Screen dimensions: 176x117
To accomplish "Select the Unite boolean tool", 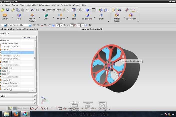I will tap(46, 17).
